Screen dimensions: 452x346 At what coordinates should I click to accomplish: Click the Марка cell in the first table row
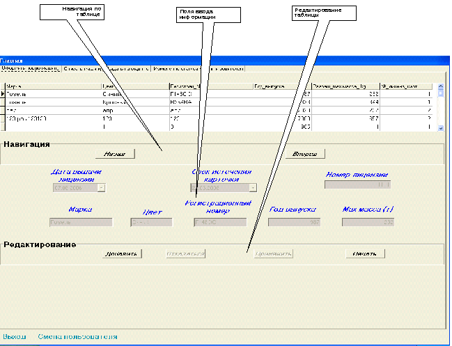pos(54,94)
